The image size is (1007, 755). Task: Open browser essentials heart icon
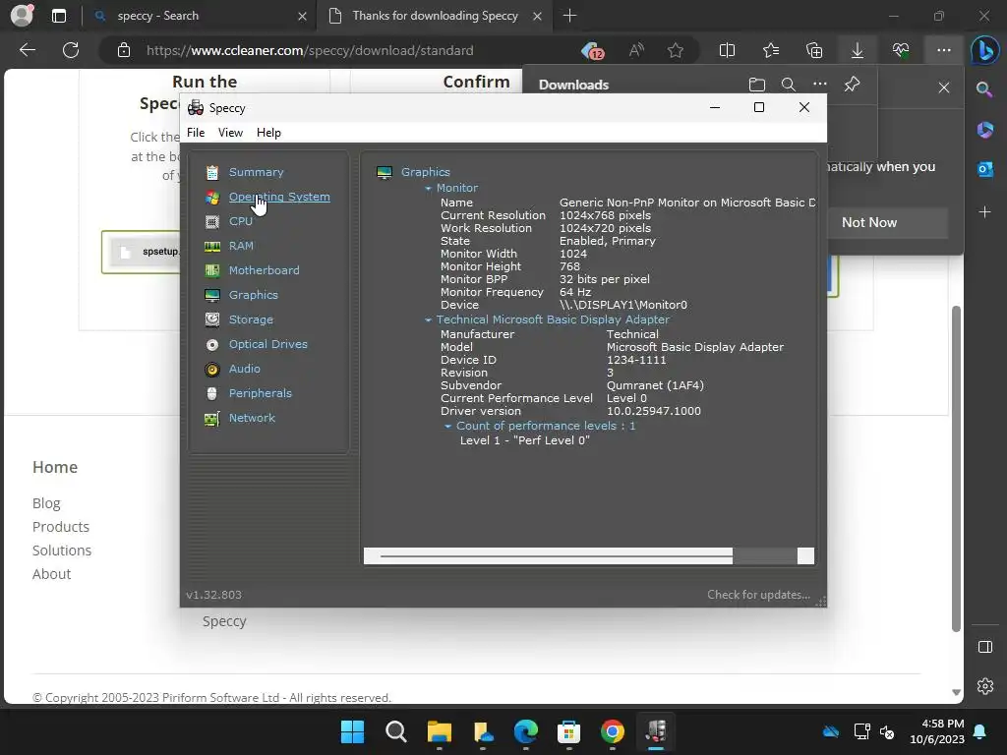pyautogui.click(x=901, y=50)
